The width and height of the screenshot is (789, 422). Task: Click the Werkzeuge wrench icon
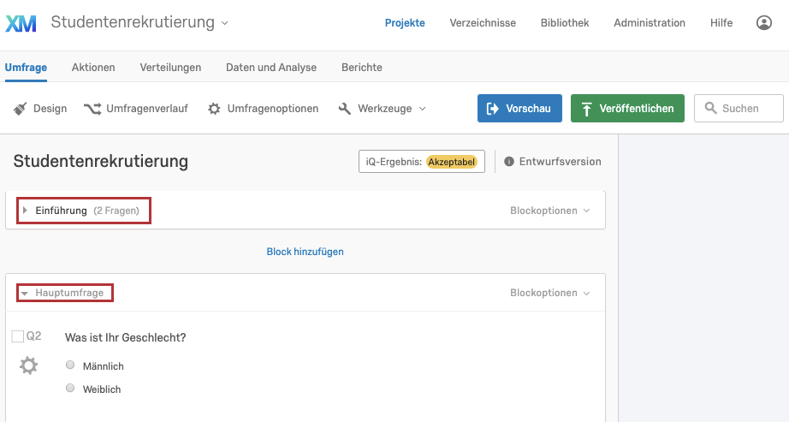pyautogui.click(x=345, y=108)
